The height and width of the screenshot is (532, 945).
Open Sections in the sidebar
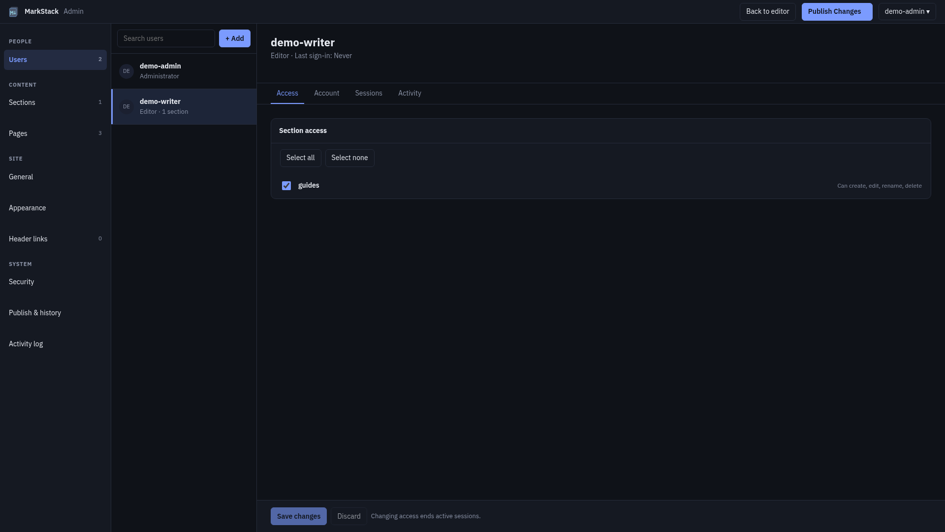coord(55,102)
